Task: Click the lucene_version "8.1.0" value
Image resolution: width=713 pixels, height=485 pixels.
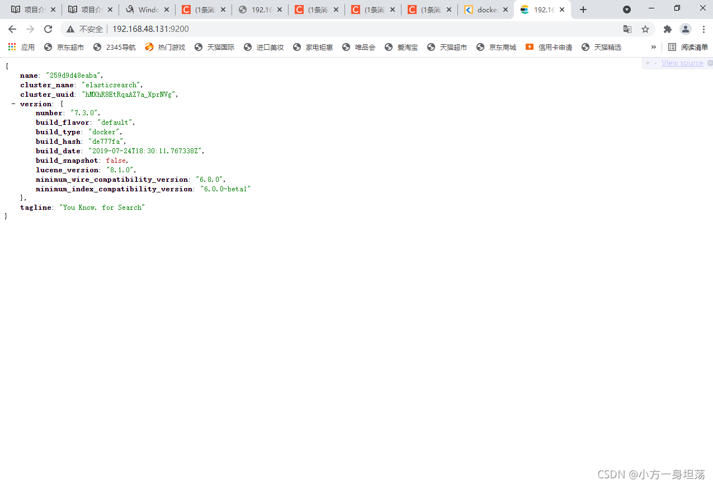Action: point(119,170)
